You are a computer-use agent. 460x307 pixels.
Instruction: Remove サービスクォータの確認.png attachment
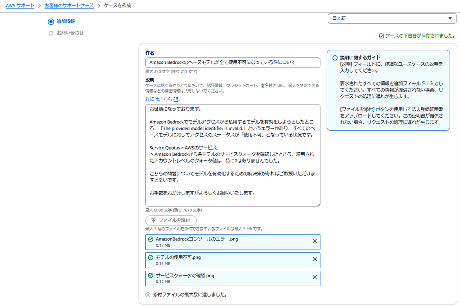315,277
